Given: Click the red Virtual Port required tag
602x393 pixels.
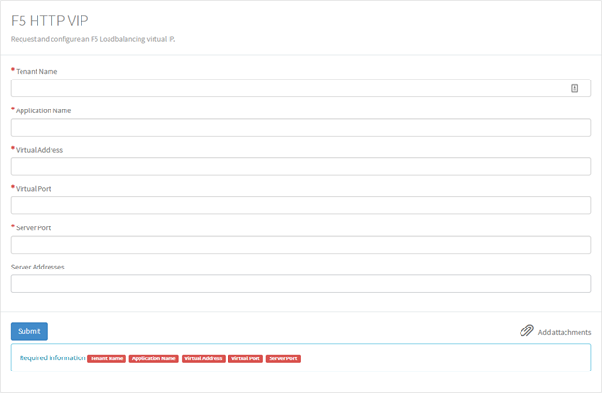Looking at the screenshot, I should 245,358.
